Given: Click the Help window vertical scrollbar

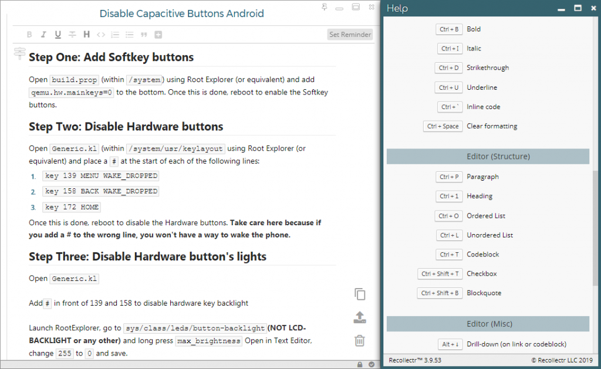Looking at the screenshot, I should tap(595, 228).
